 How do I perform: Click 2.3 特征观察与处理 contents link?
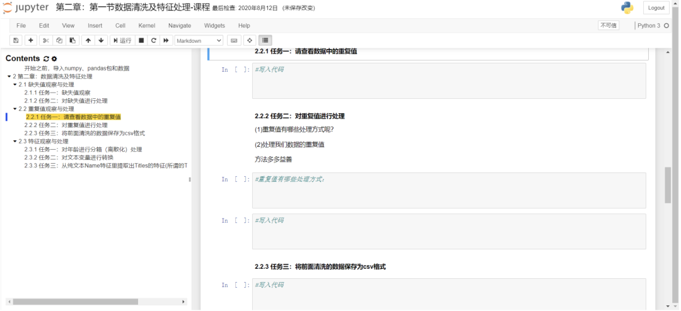click(x=44, y=142)
